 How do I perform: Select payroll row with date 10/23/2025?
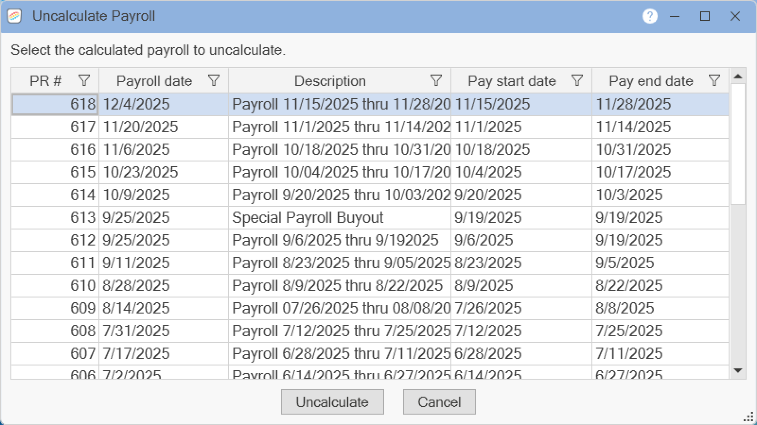click(x=141, y=172)
